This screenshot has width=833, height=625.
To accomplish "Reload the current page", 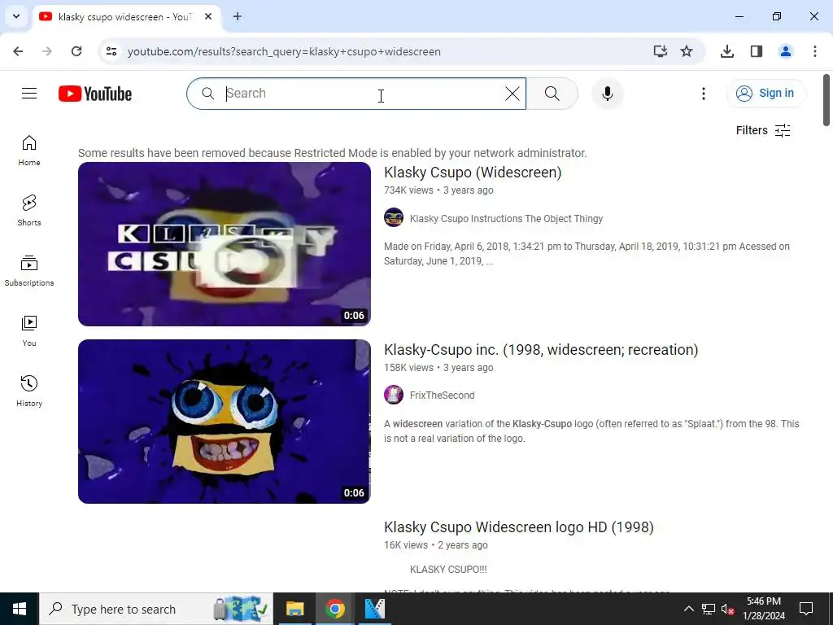I will (x=76, y=51).
